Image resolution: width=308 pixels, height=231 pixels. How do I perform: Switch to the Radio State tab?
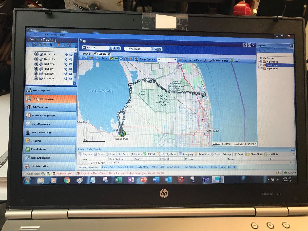pyautogui.click(x=142, y=167)
